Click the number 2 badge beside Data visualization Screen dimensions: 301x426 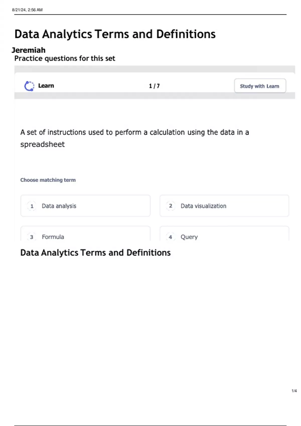point(171,206)
